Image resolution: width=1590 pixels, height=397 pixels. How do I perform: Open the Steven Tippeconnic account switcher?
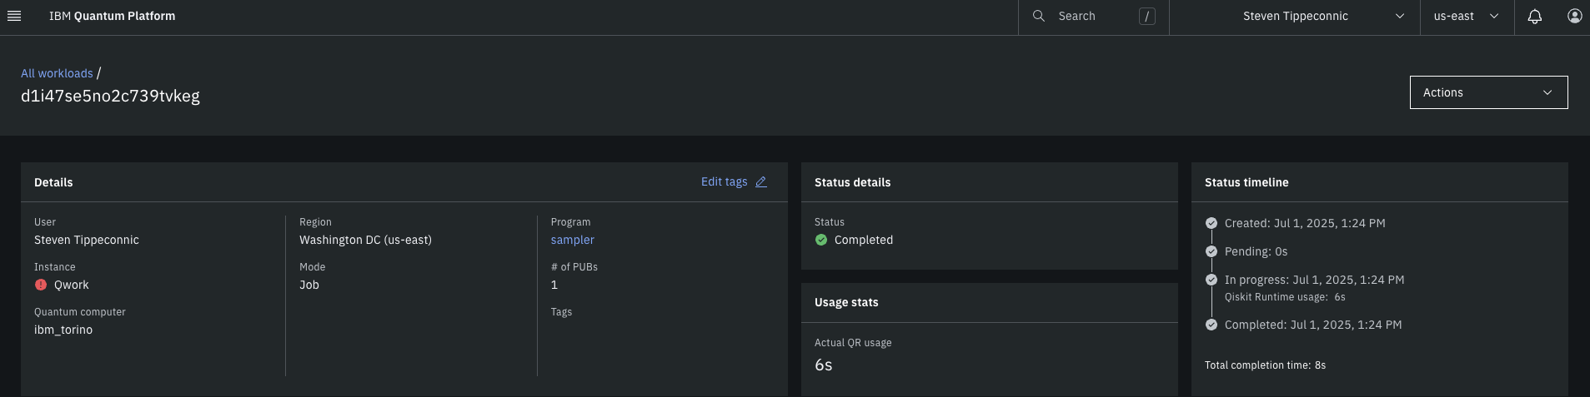click(x=1295, y=16)
